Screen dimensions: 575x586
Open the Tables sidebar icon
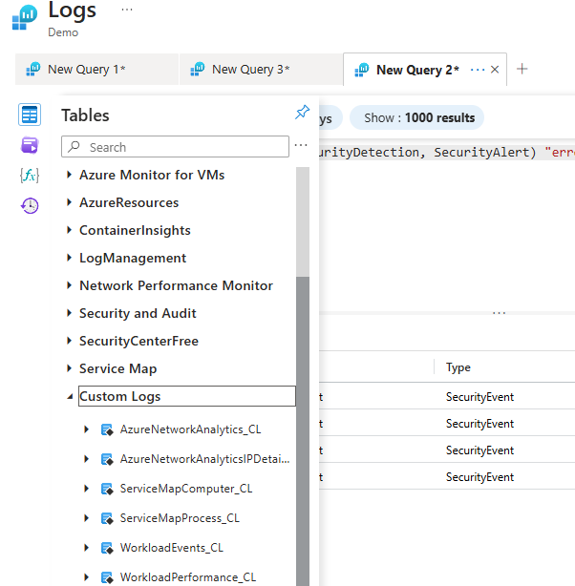[x=30, y=115]
